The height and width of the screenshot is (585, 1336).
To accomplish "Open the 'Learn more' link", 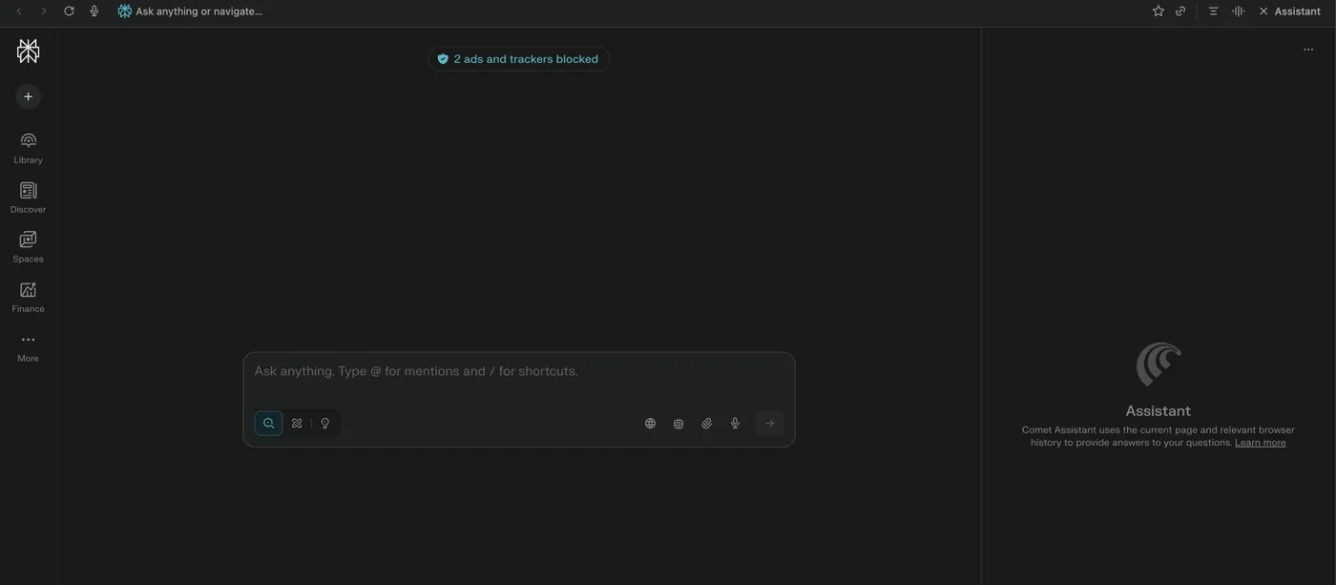I will (x=1260, y=443).
